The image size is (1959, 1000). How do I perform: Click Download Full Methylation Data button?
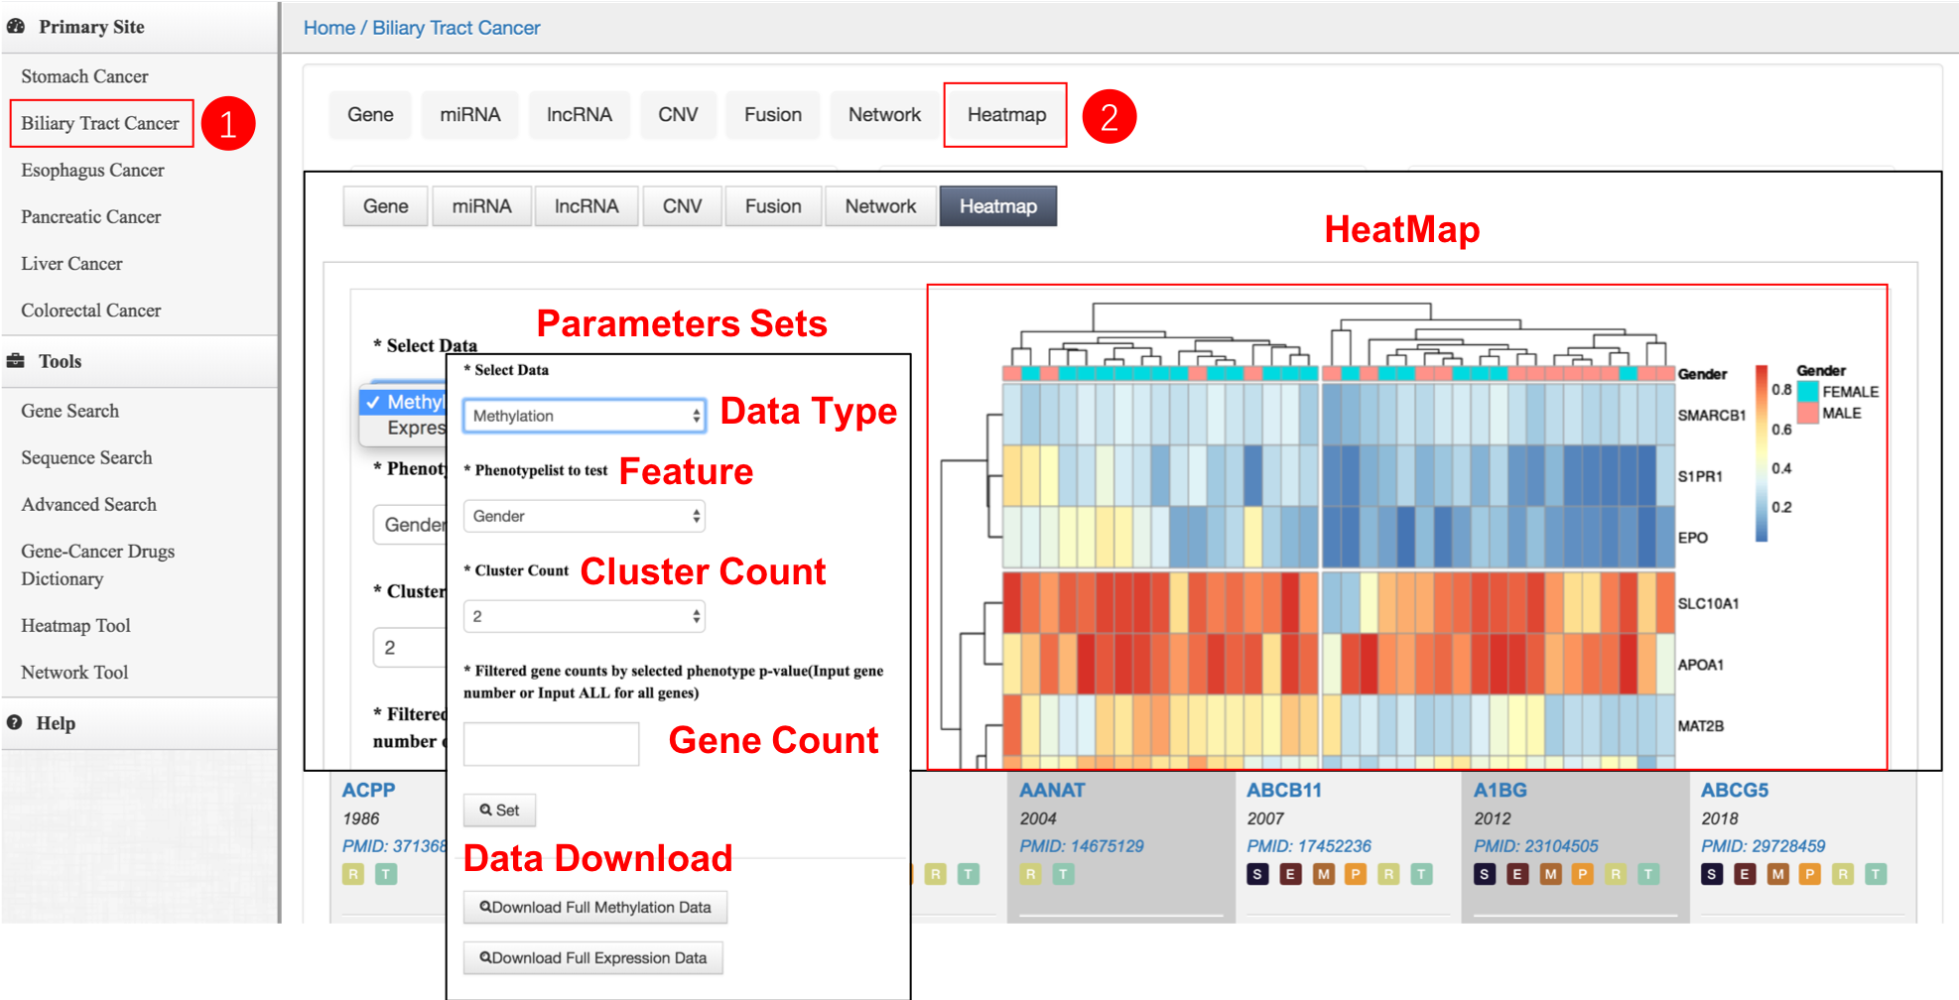[595, 907]
